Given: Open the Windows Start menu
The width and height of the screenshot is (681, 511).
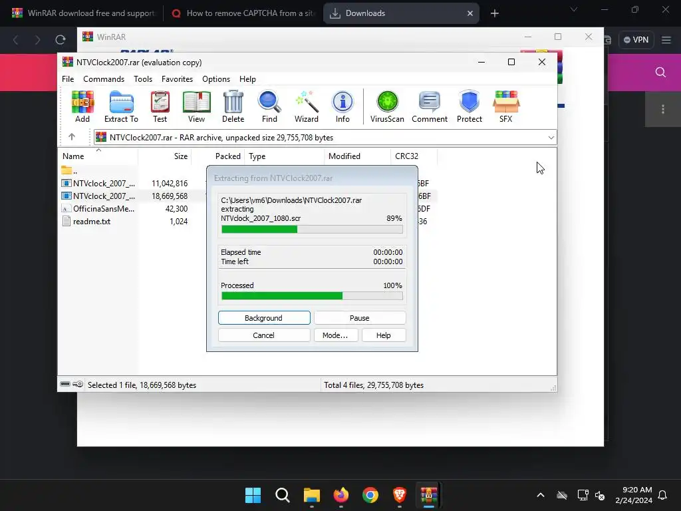Looking at the screenshot, I should pyautogui.click(x=253, y=495).
